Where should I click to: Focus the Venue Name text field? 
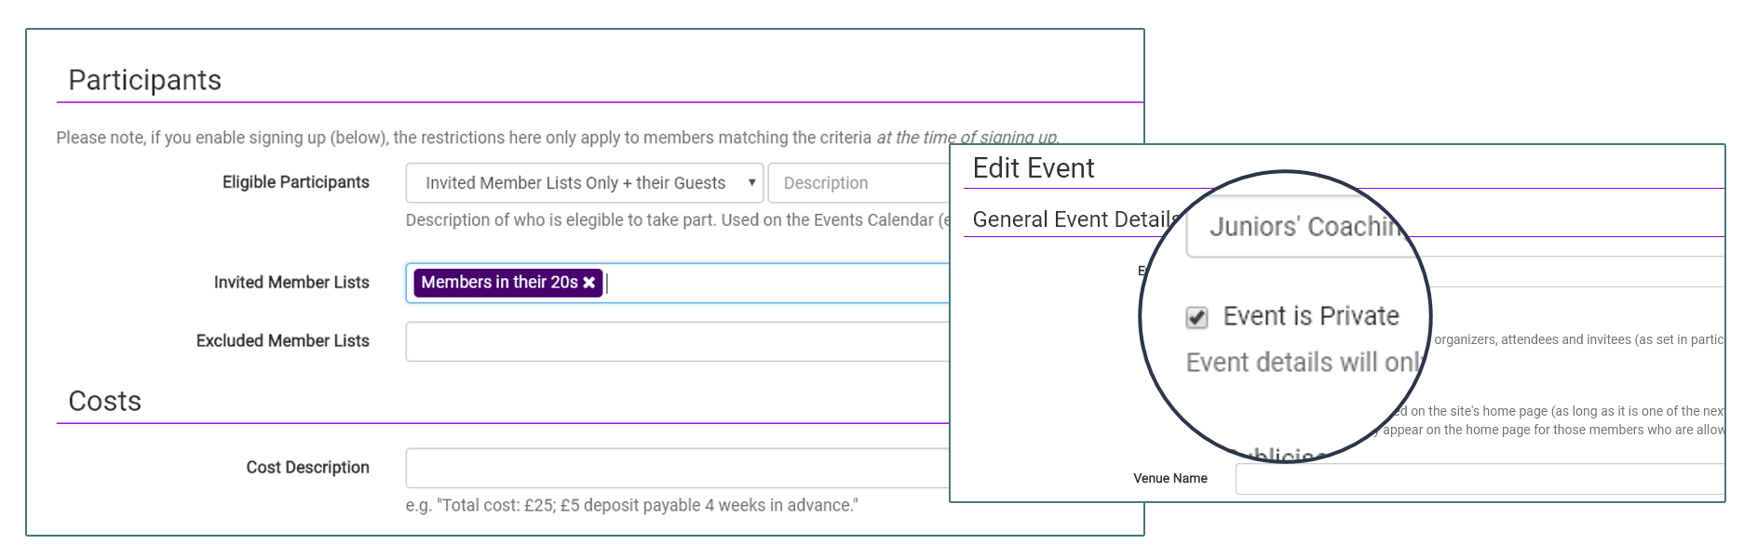click(x=1479, y=479)
